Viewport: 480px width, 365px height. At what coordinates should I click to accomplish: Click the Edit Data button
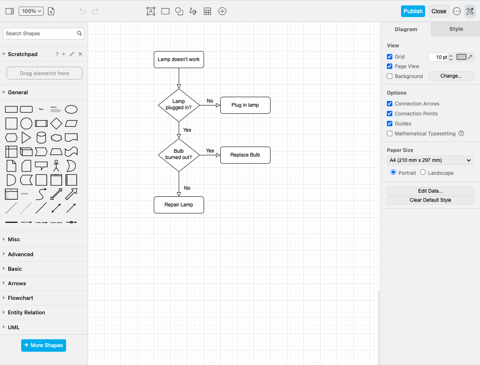pos(430,191)
